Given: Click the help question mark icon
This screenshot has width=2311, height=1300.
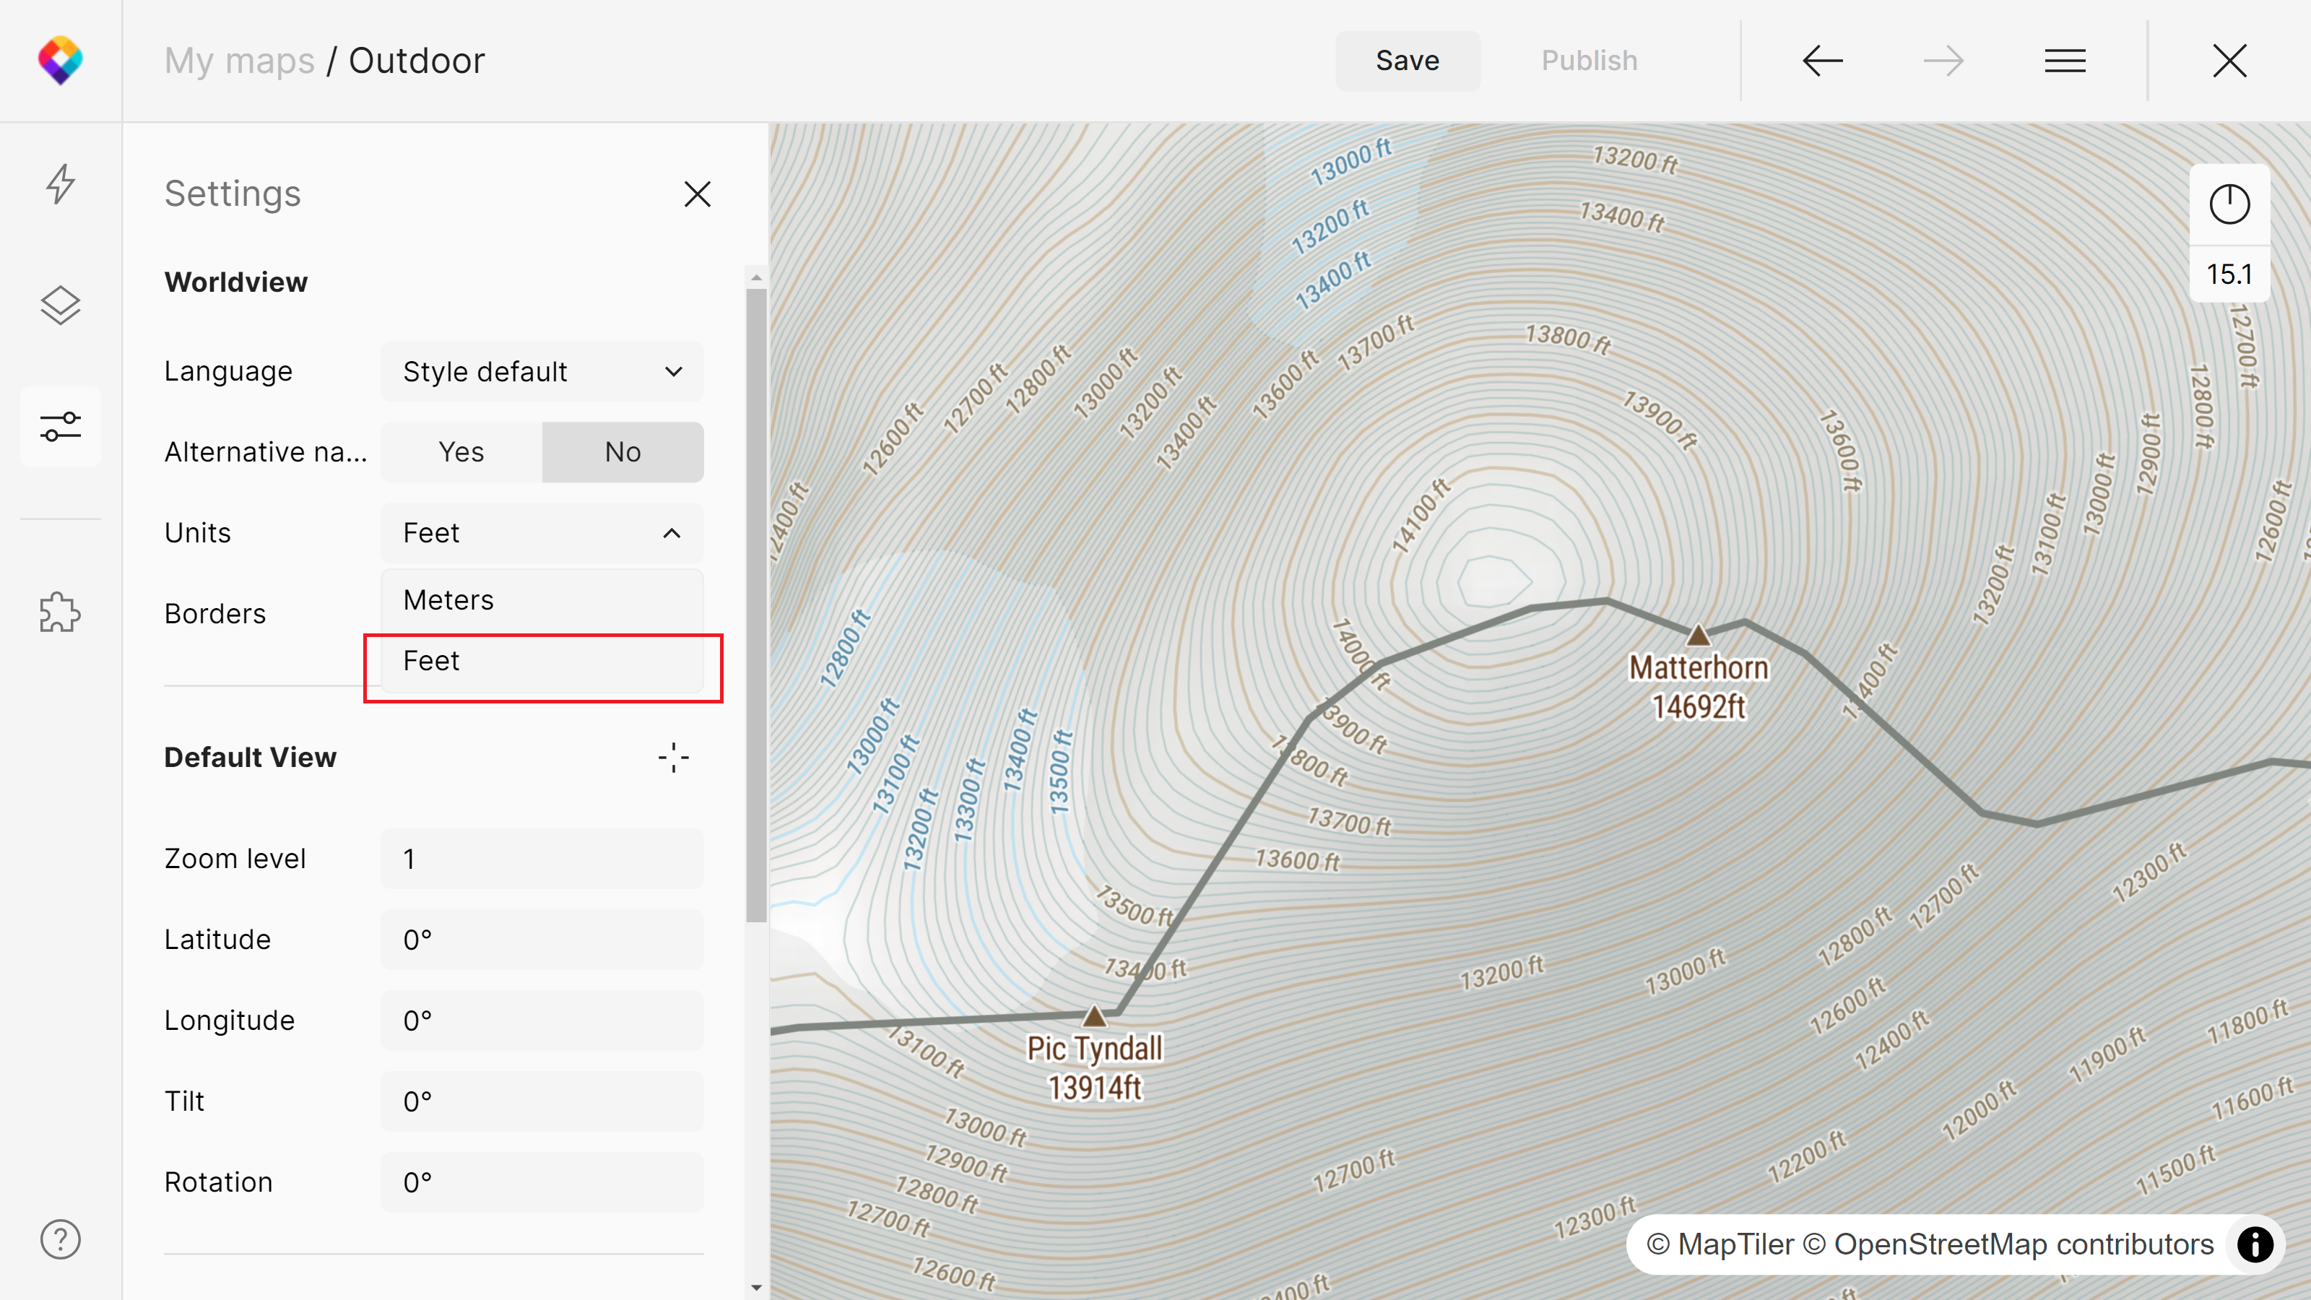Looking at the screenshot, I should (x=60, y=1239).
